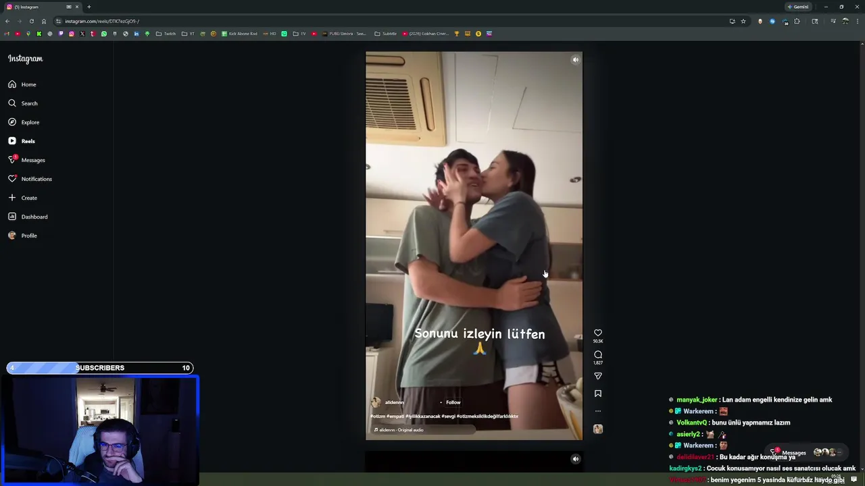Image resolution: width=865 pixels, height=486 pixels.
Task: Toggle sound on the next reel below
Action: [x=575, y=459]
